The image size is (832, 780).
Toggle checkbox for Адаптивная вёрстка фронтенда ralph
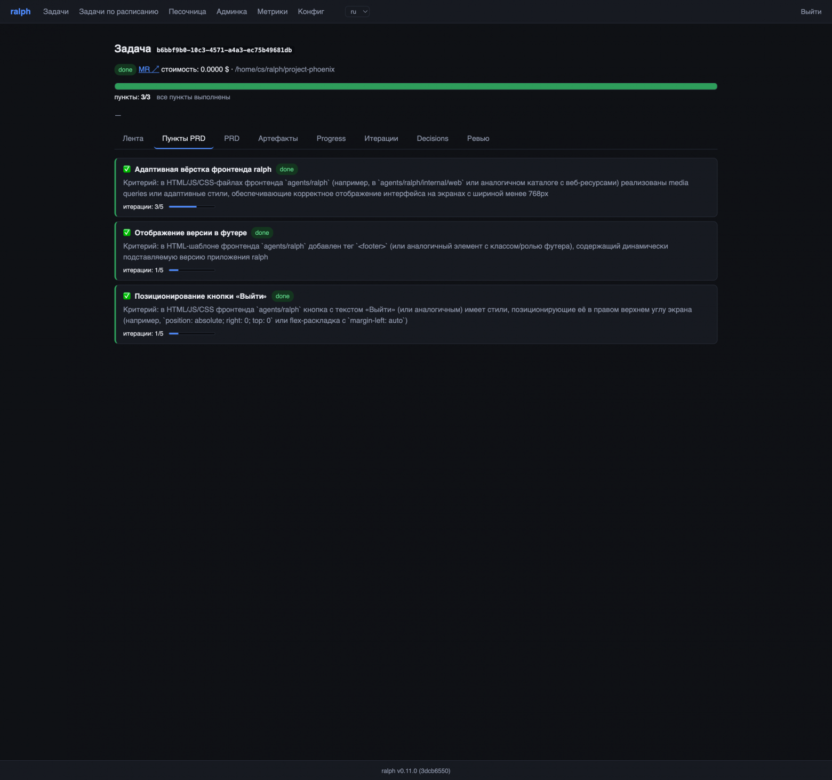click(127, 169)
